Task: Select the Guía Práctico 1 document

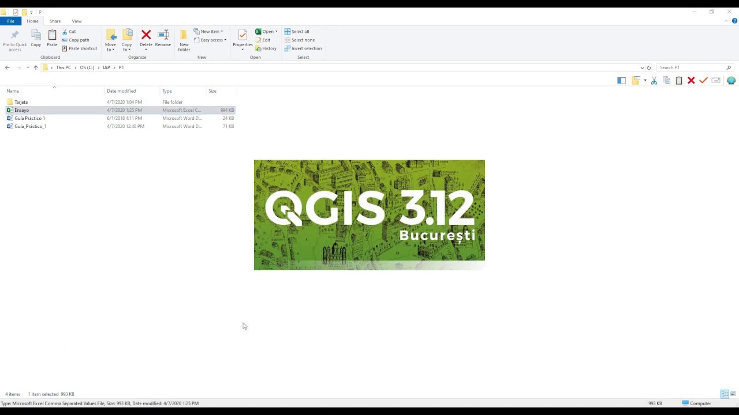Action: click(120, 118)
